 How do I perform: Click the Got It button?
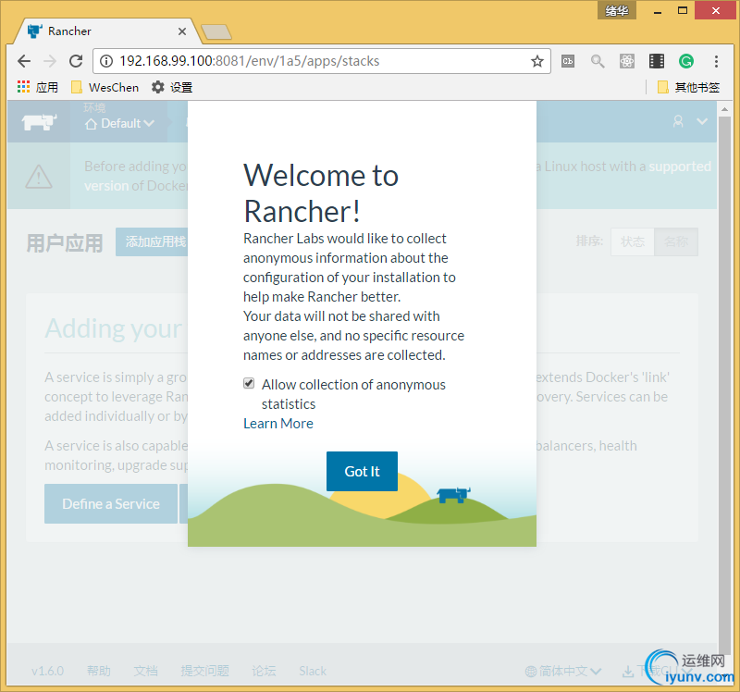coord(362,471)
